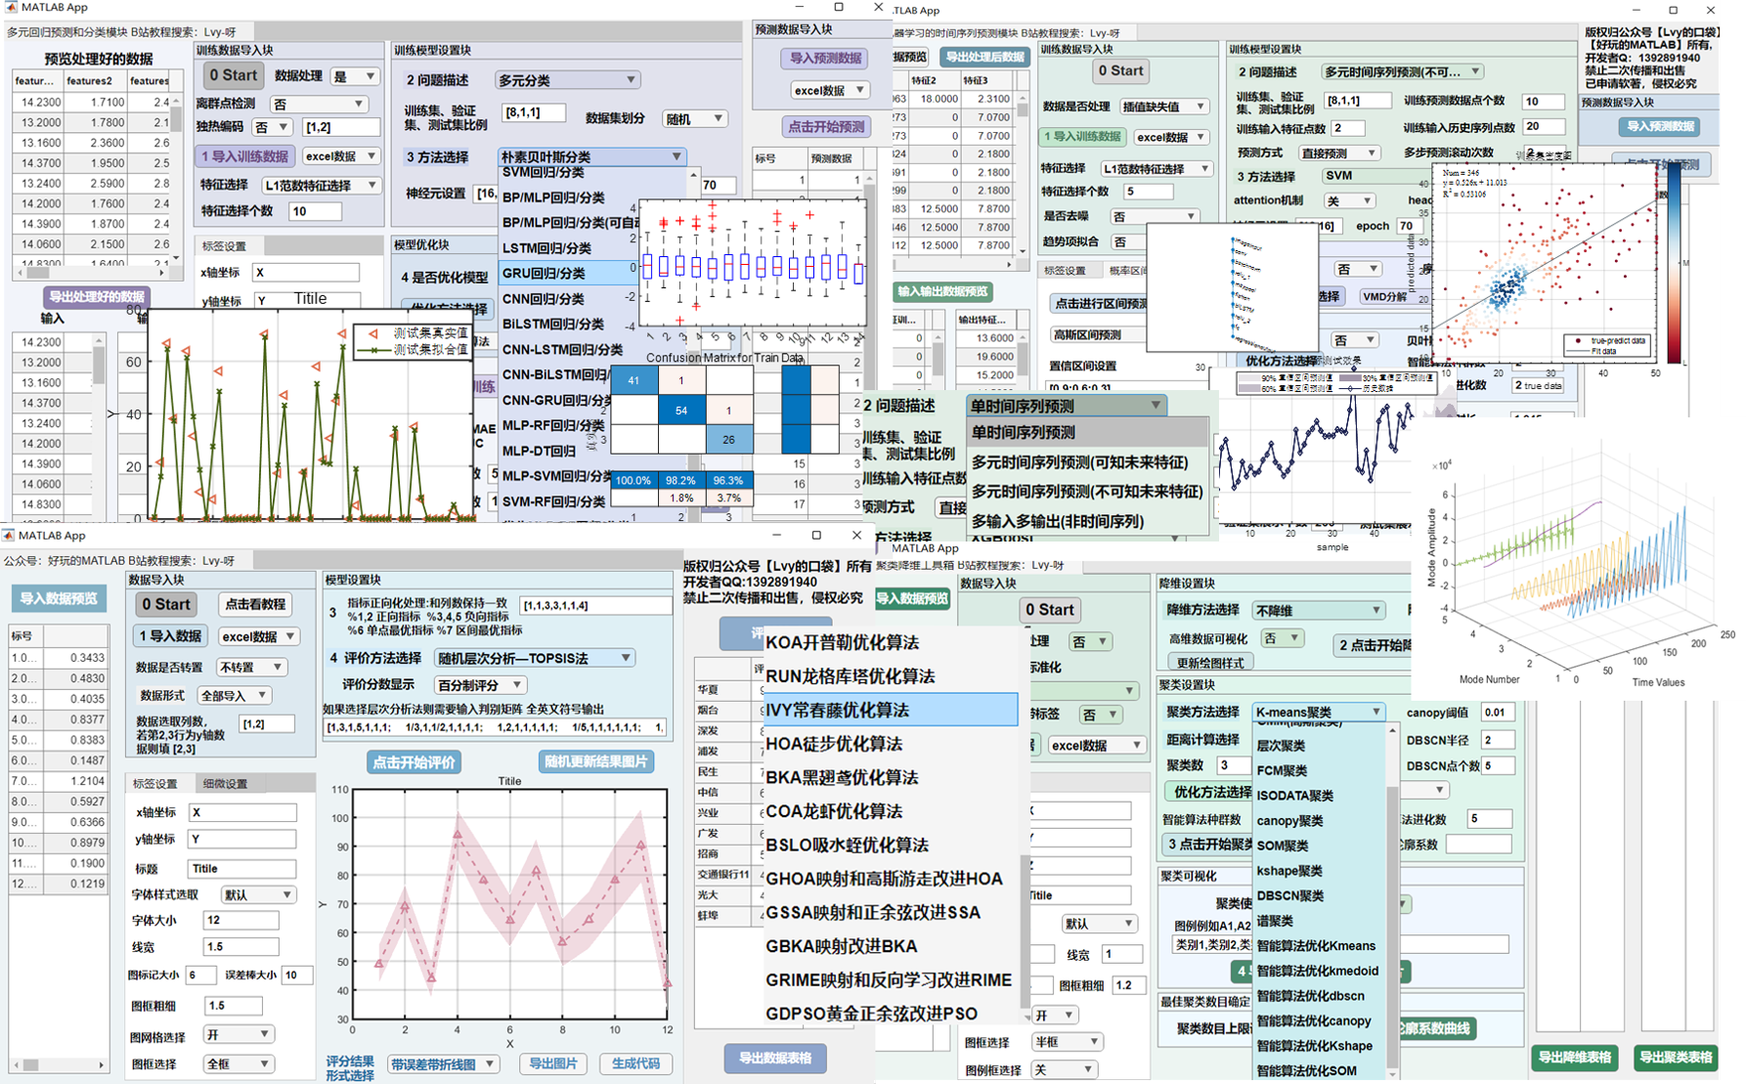This screenshot has width=1746, height=1084.
Task: Select 多元时间序列预测(可知未来特征) from the list
Action: pyautogui.click(x=1079, y=462)
